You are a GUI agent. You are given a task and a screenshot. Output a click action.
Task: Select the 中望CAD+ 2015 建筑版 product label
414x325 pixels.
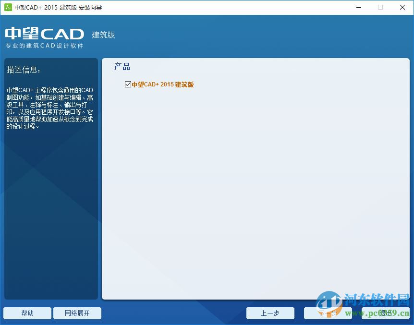[163, 84]
